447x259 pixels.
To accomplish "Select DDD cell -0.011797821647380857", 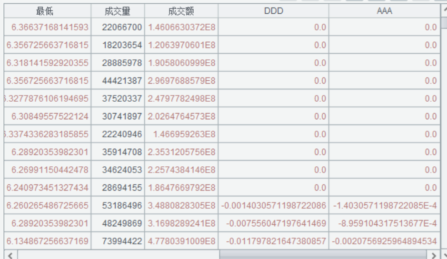I will coord(273,241).
